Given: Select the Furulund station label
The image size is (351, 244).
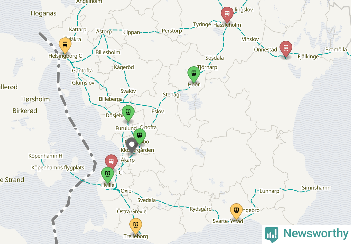Looking at the screenshot, I should tap(126, 128).
